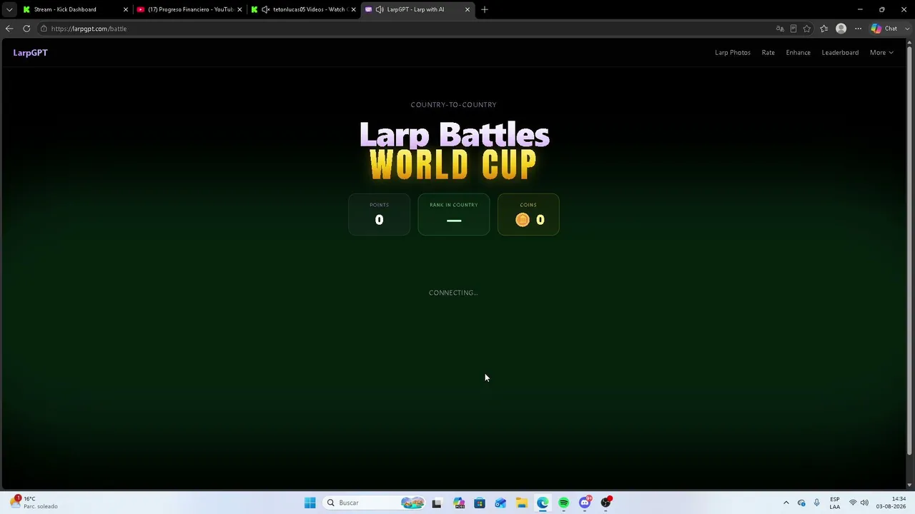Close the Kick Dashboard tab
The image size is (915, 514).
126,9
